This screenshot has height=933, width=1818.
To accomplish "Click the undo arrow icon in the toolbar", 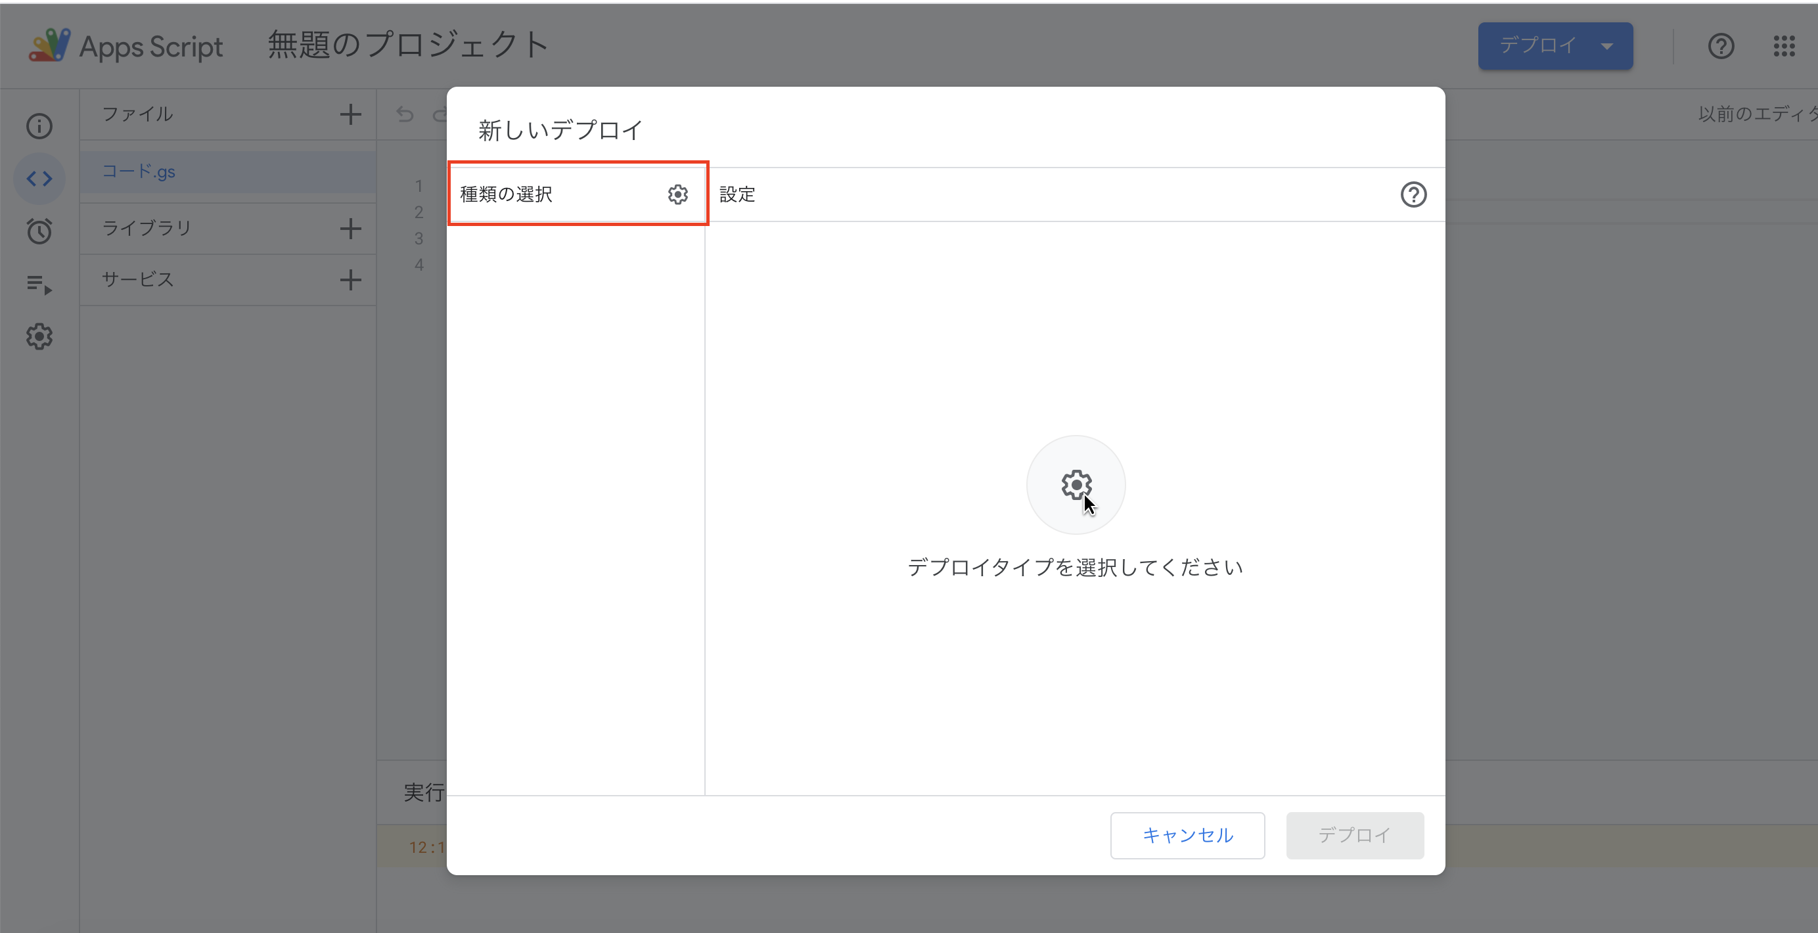I will pyautogui.click(x=404, y=114).
